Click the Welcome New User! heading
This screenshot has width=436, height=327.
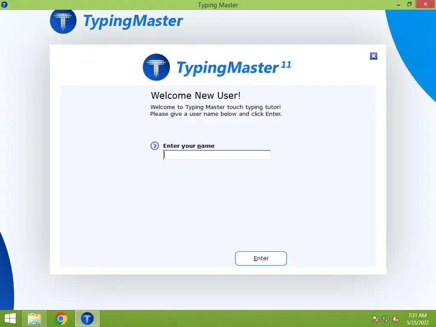tap(195, 95)
